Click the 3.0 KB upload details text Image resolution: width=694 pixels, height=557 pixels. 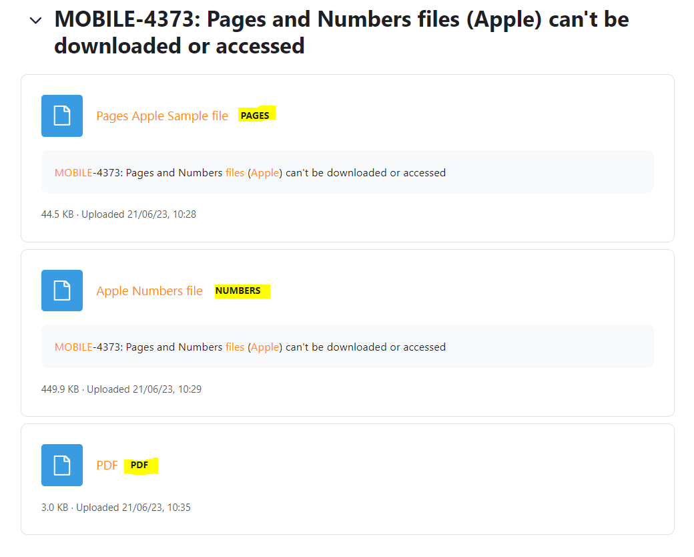click(x=116, y=508)
